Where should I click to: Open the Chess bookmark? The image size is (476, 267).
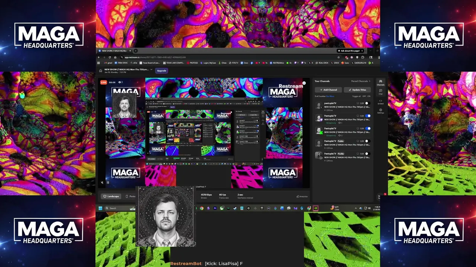click(223, 63)
